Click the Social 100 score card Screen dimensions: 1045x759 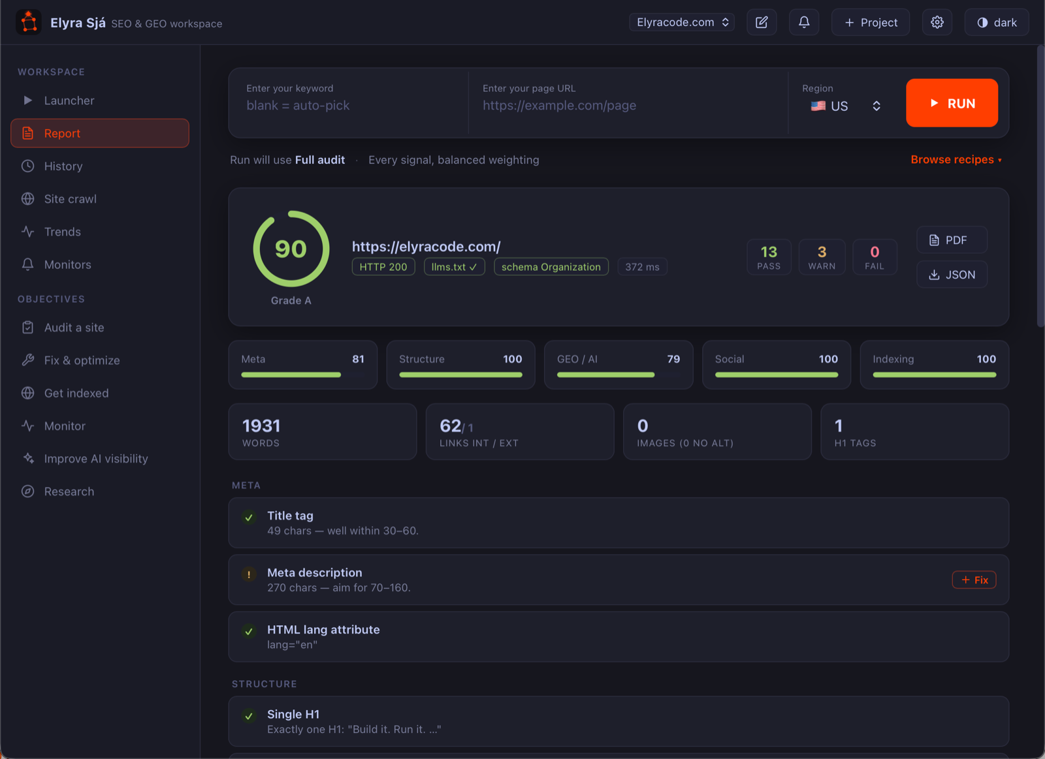click(777, 365)
